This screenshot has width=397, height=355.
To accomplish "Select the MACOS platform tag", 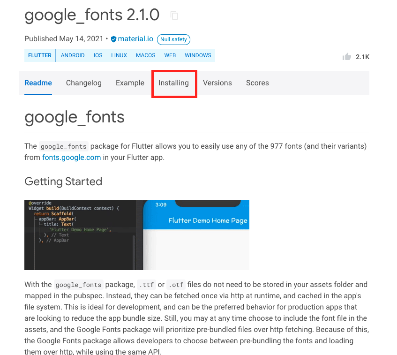I will [x=145, y=55].
